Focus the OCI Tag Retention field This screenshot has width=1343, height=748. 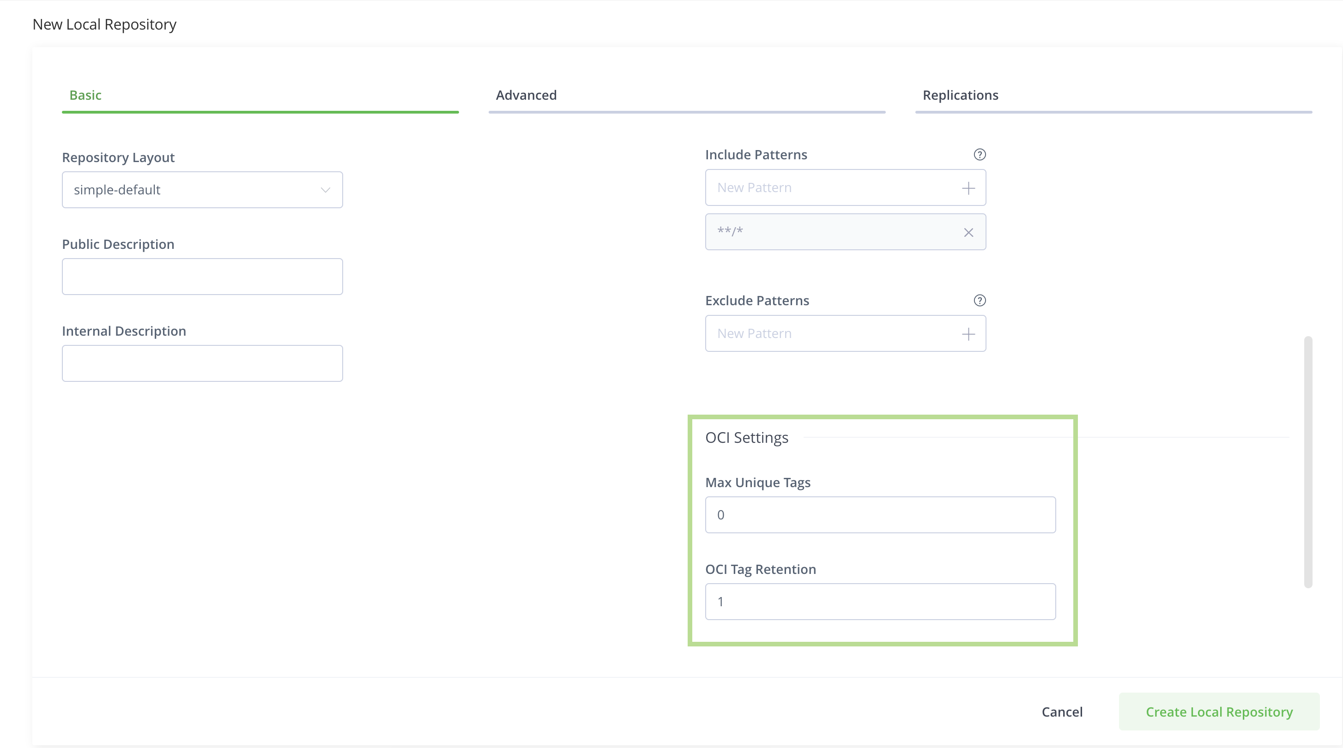click(880, 602)
